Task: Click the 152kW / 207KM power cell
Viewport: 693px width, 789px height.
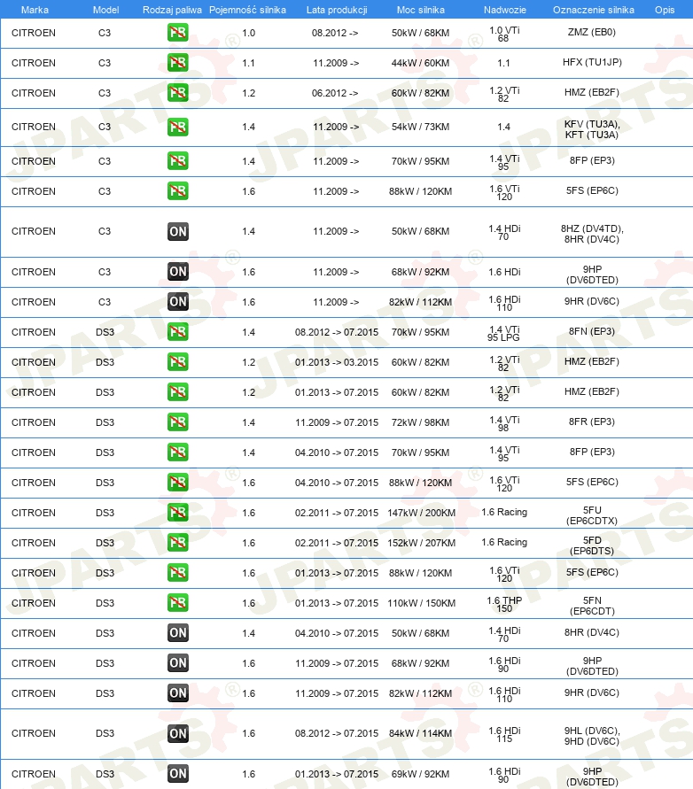Action: 421,543
